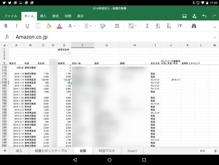Toggle the filter icon

click(179, 26)
